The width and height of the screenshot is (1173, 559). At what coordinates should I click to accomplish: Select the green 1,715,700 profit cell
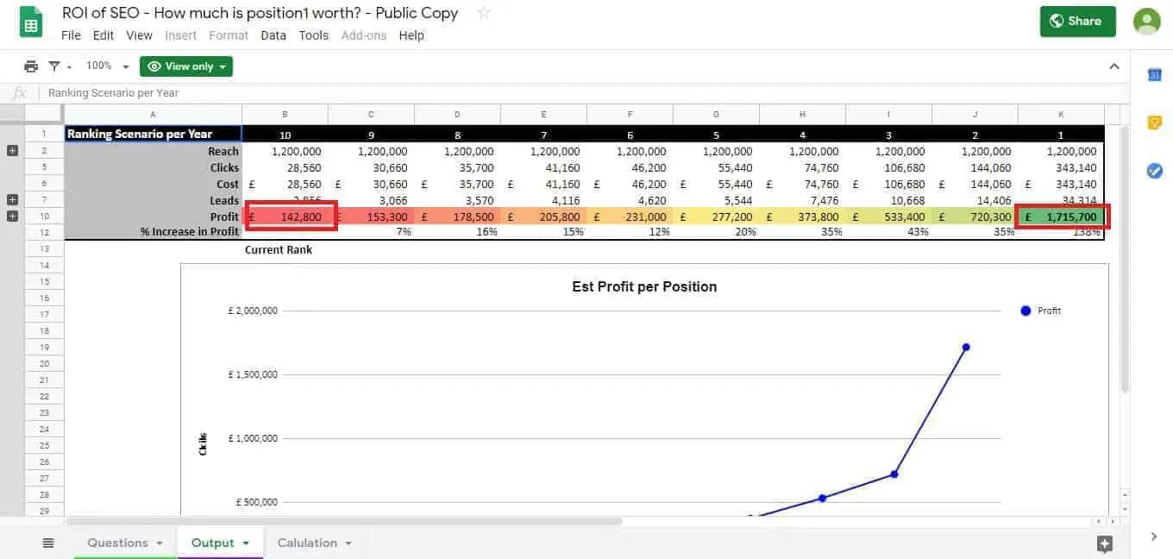pos(1061,217)
